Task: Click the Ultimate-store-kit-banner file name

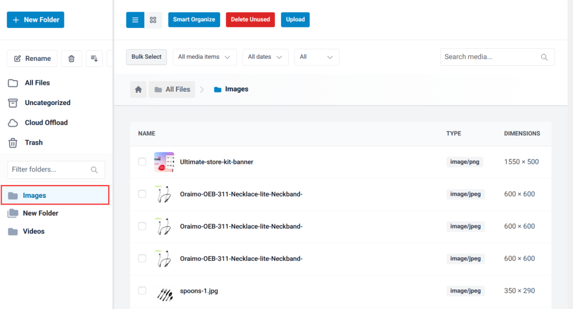Action: point(217,162)
